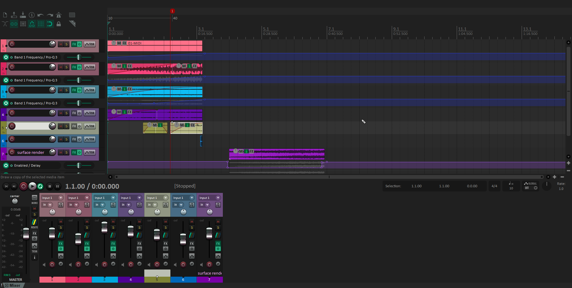Toggle grid lines icon in toolbar

pos(41,24)
